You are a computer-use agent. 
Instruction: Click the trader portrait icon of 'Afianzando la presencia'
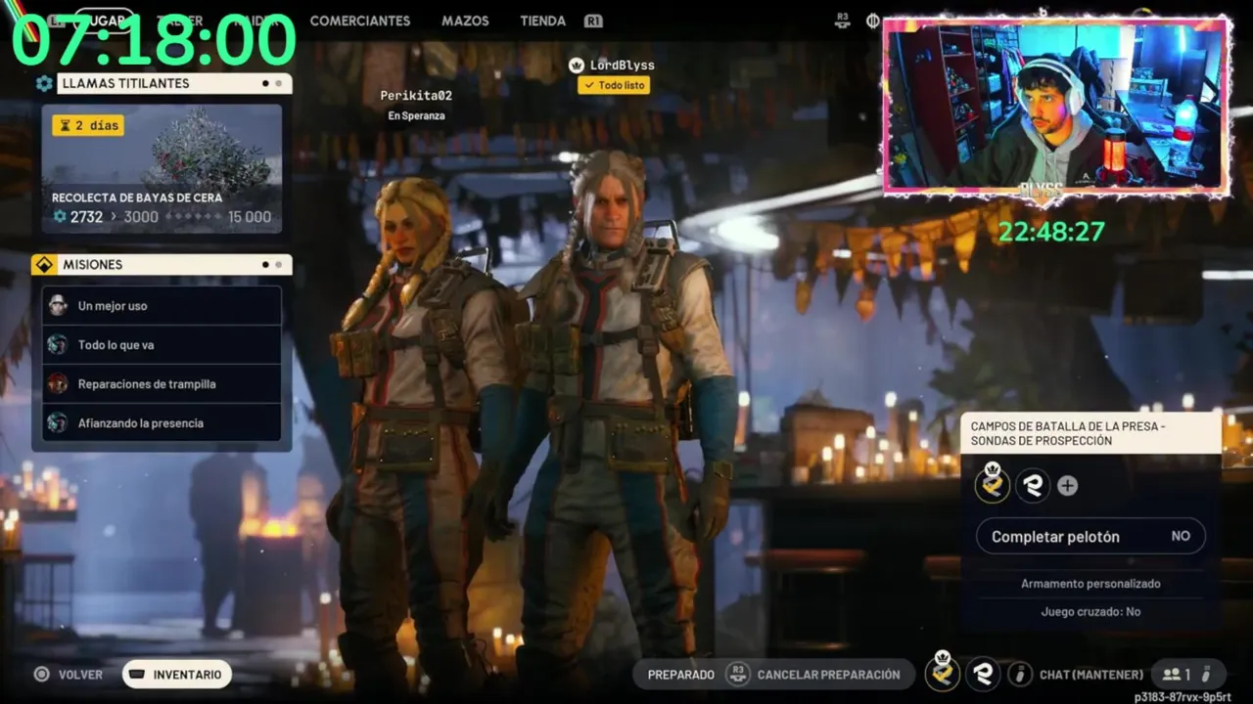coord(58,422)
